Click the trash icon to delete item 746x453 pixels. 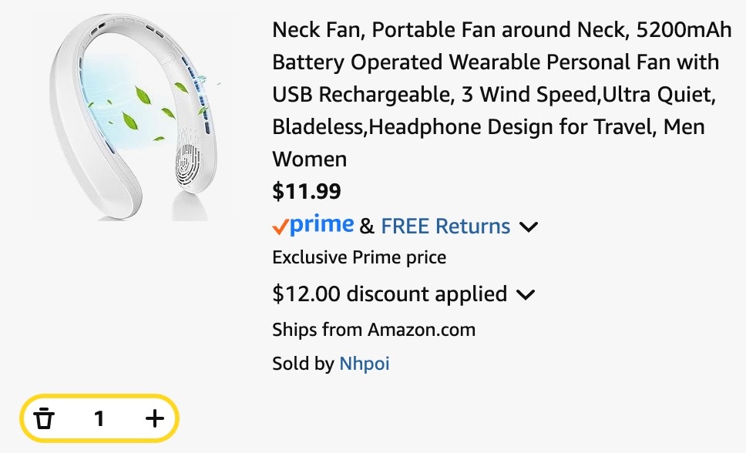pos(45,418)
